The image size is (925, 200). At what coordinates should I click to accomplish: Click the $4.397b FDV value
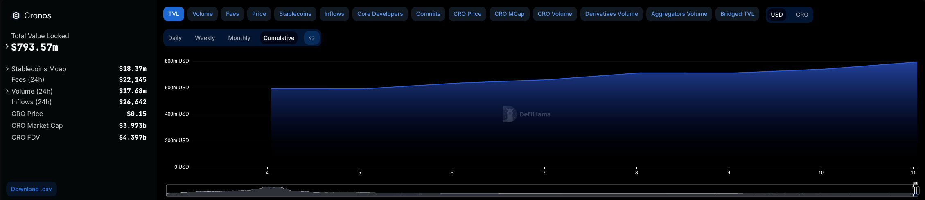pos(133,137)
